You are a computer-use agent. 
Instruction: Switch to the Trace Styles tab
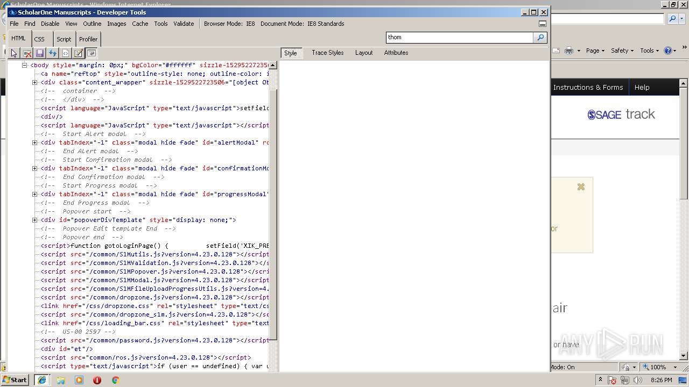[x=327, y=53]
